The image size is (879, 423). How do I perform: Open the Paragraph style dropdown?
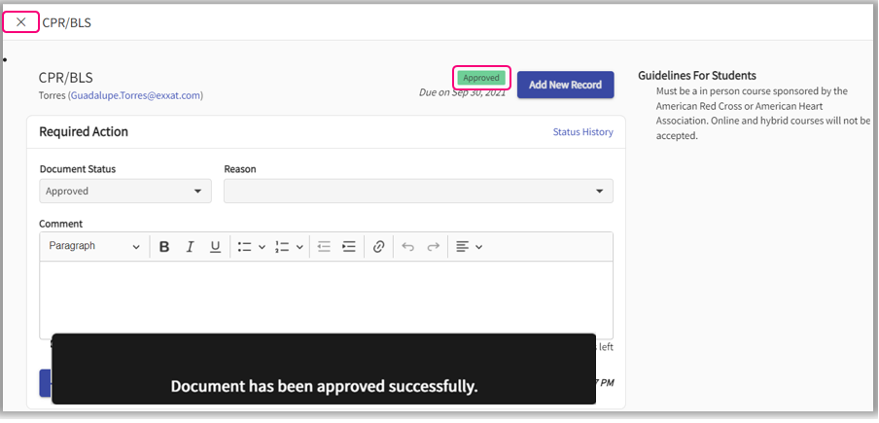pos(94,247)
